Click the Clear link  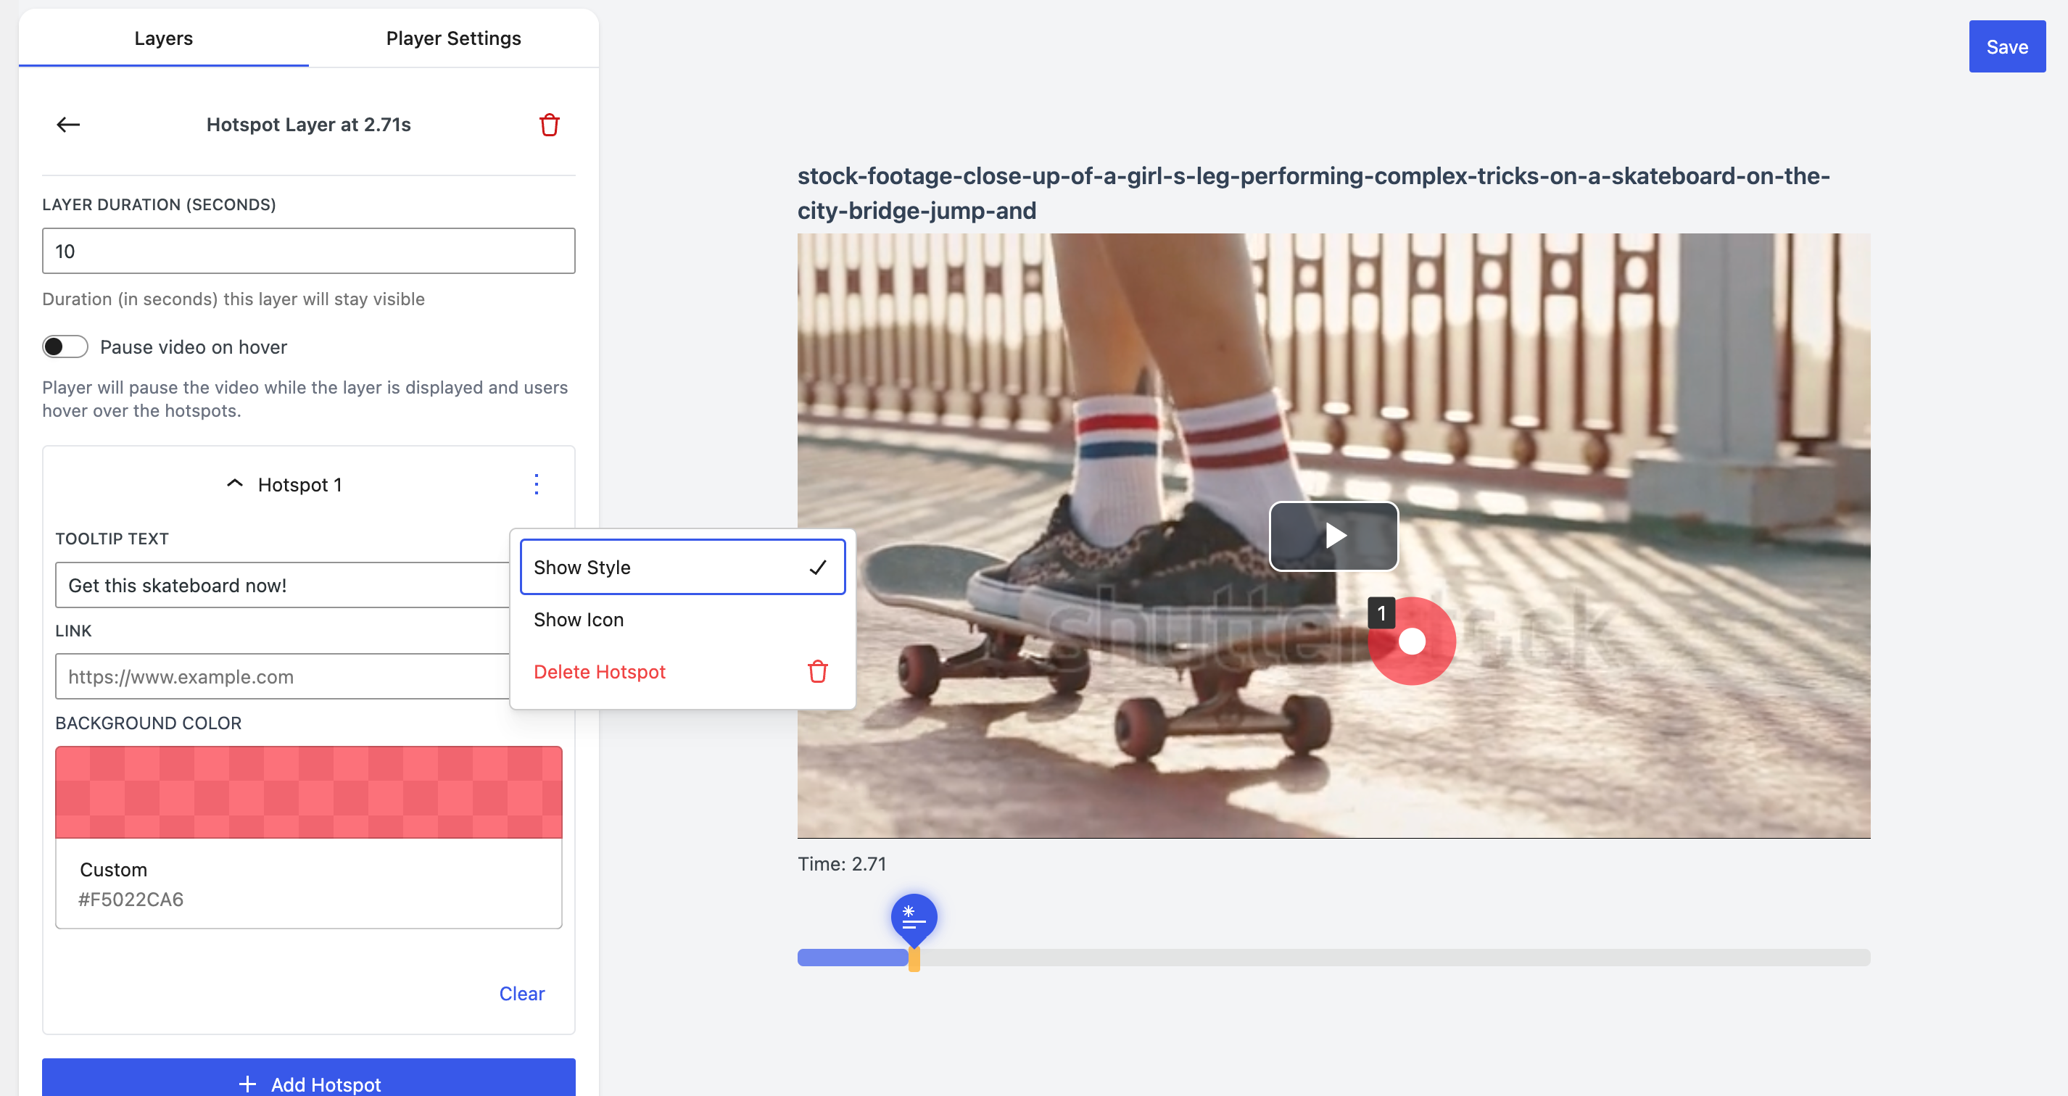pos(521,993)
